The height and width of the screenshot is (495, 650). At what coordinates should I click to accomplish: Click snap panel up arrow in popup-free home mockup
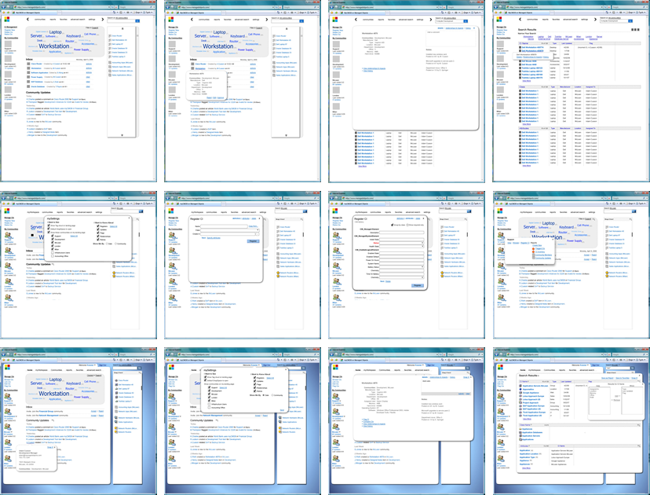point(122,28)
